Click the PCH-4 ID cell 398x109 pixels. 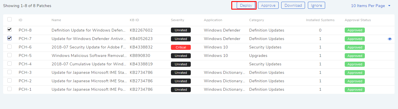pyautogui.click(x=25, y=64)
